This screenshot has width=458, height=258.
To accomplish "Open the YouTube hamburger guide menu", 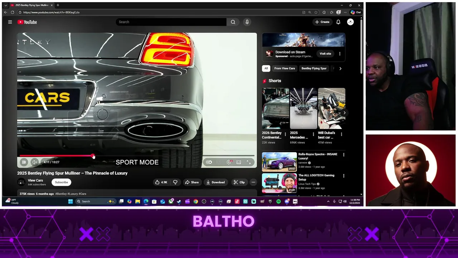I will [10, 22].
